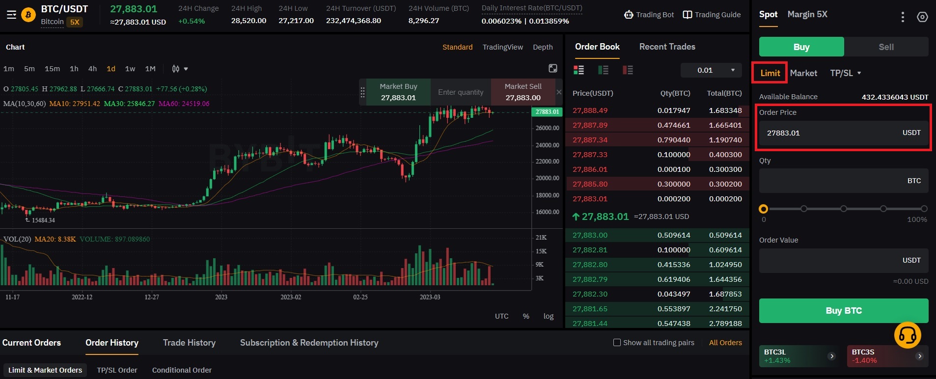
Task: Set quantity slider to 100% mark
Action: click(924, 209)
